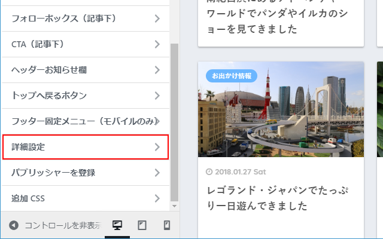Viewport: 383px width, 239px height.
Task: Click the 2018.01.27 Sat date text
Action: [x=241, y=172]
